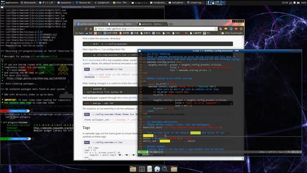Open the Apps bookmark shortcut
The image size is (307, 173).
(x=79, y=33)
